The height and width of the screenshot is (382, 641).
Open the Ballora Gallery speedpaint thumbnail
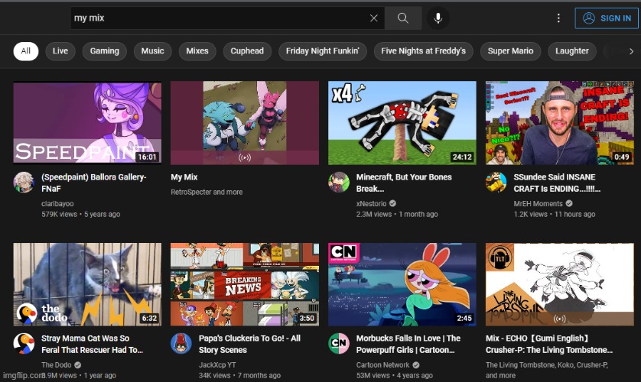pyautogui.click(x=87, y=123)
